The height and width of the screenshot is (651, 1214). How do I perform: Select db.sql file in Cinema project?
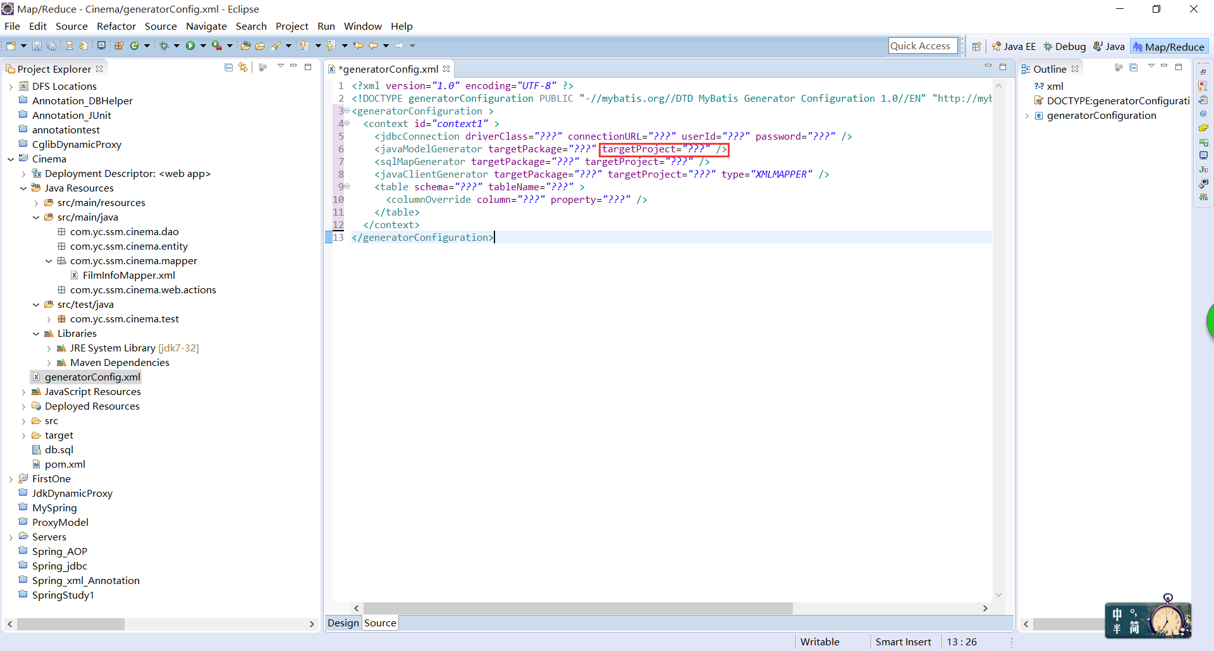coord(59,450)
